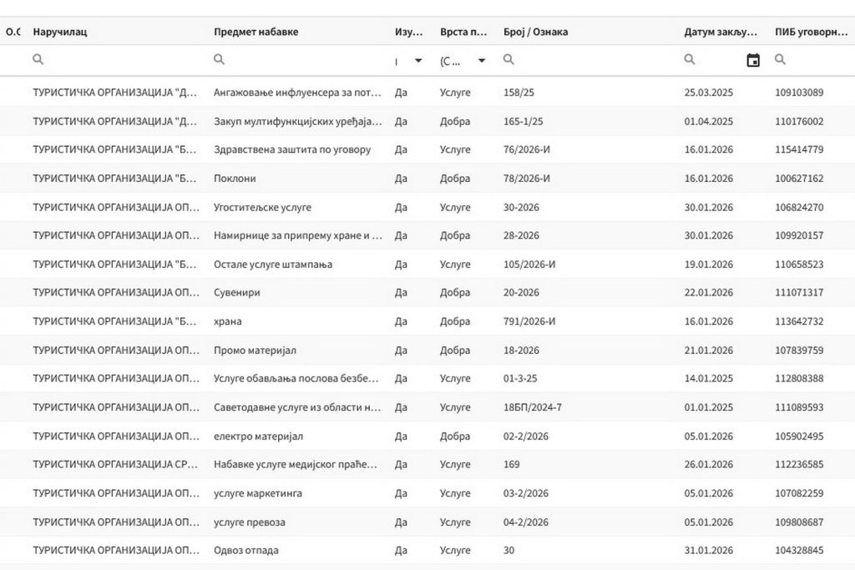
Task: Sort by Предмет набавке column header
Action: (255, 32)
